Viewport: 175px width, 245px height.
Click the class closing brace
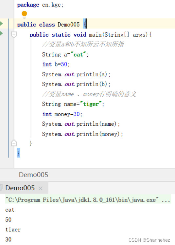(18, 153)
